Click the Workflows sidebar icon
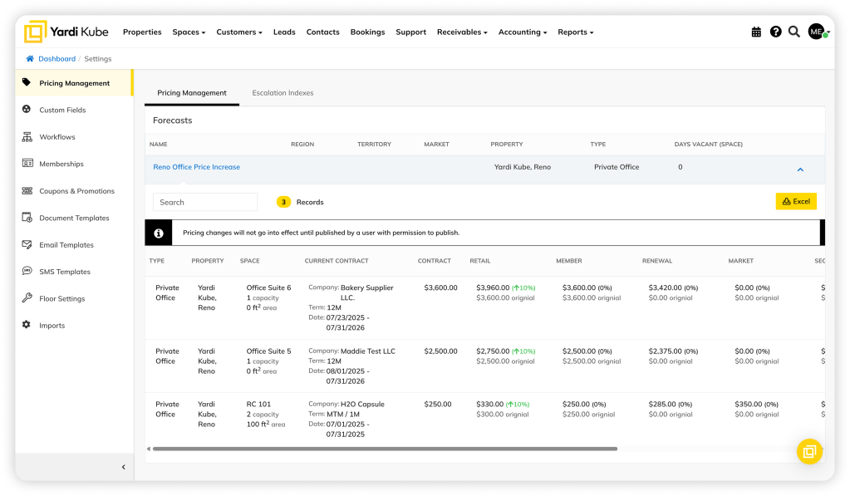 pyautogui.click(x=27, y=137)
